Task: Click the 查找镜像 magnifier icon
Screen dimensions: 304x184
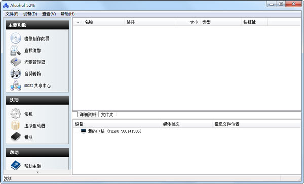Action: 16,50
